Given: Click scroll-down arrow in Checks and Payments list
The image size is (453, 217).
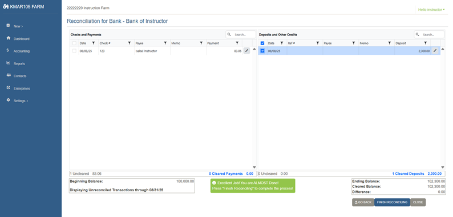Looking at the screenshot, I should tap(254, 167).
